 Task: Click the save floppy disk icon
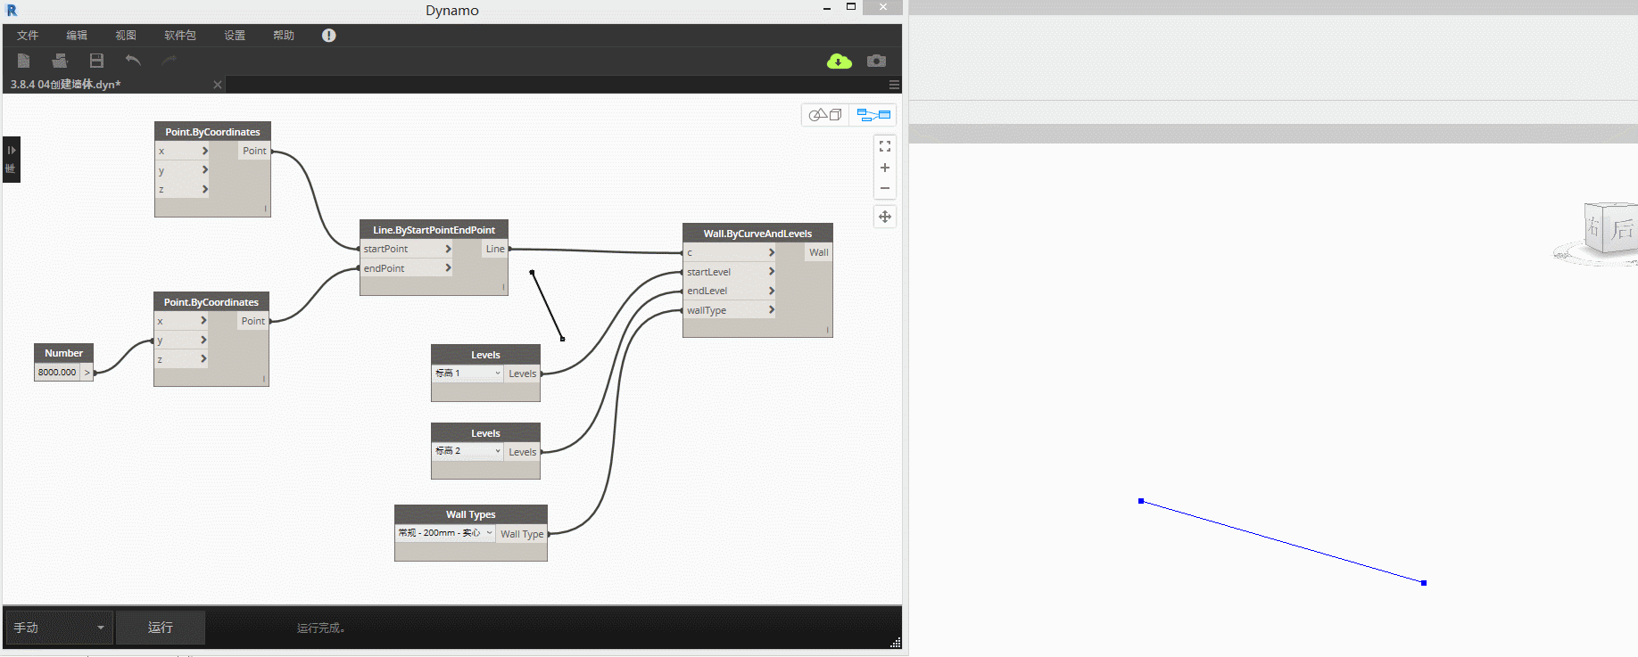click(x=96, y=61)
